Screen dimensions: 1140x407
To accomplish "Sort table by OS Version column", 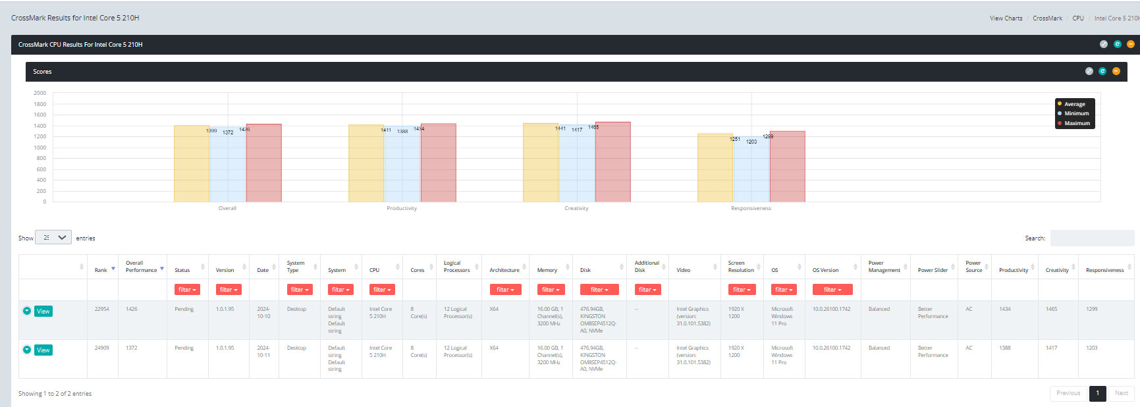I will [x=832, y=267].
